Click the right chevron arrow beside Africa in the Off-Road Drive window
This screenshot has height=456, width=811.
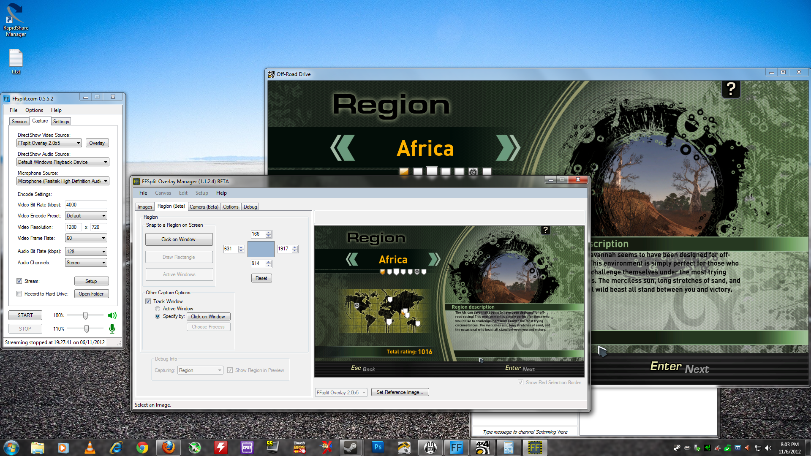click(x=508, y=148)
